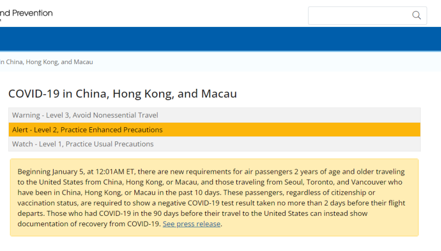Select the "Watch - Level 1" notice row
Screen dimensions: 441x251
click(214, 144)
